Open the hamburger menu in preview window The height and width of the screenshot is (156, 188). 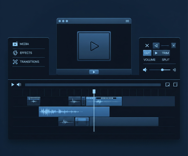pos(127,21)
